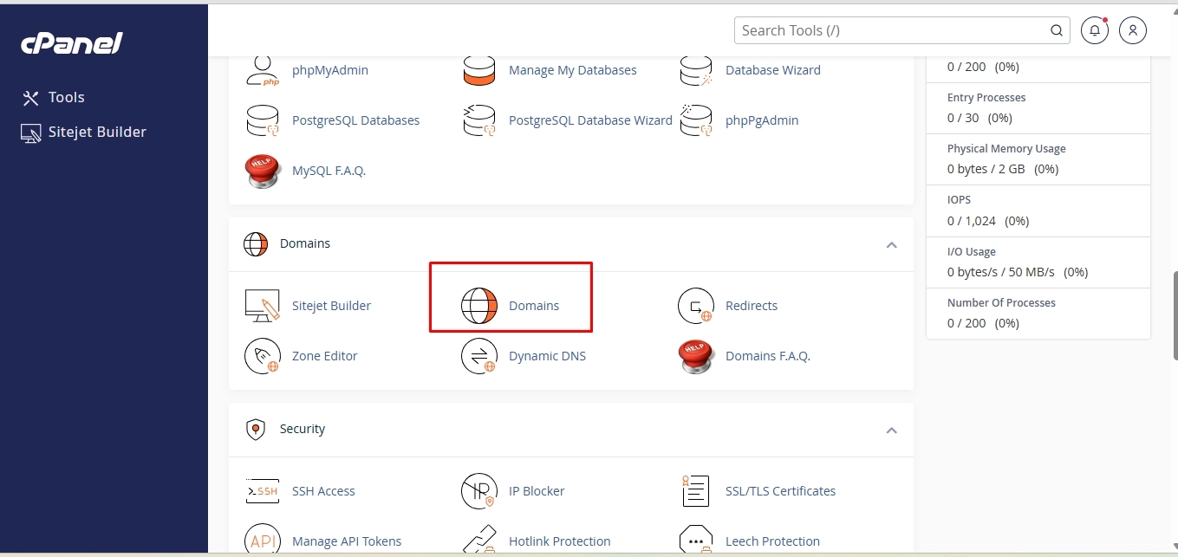Click the SSL/TLS Certificates icon
The image size is (1178, 557).
pyautogui.click(x=696, y=491)
